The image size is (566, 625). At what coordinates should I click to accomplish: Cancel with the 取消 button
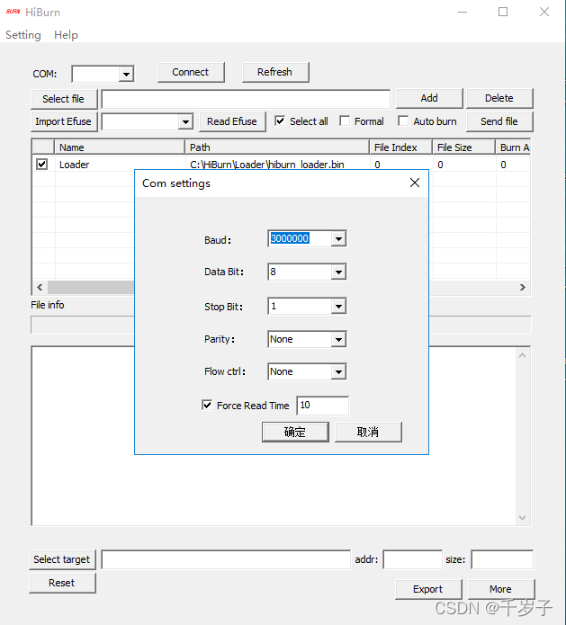368,432
